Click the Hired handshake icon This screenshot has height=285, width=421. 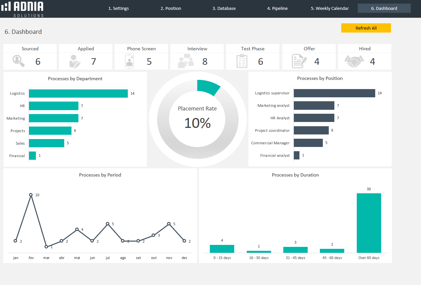[354, 61]
